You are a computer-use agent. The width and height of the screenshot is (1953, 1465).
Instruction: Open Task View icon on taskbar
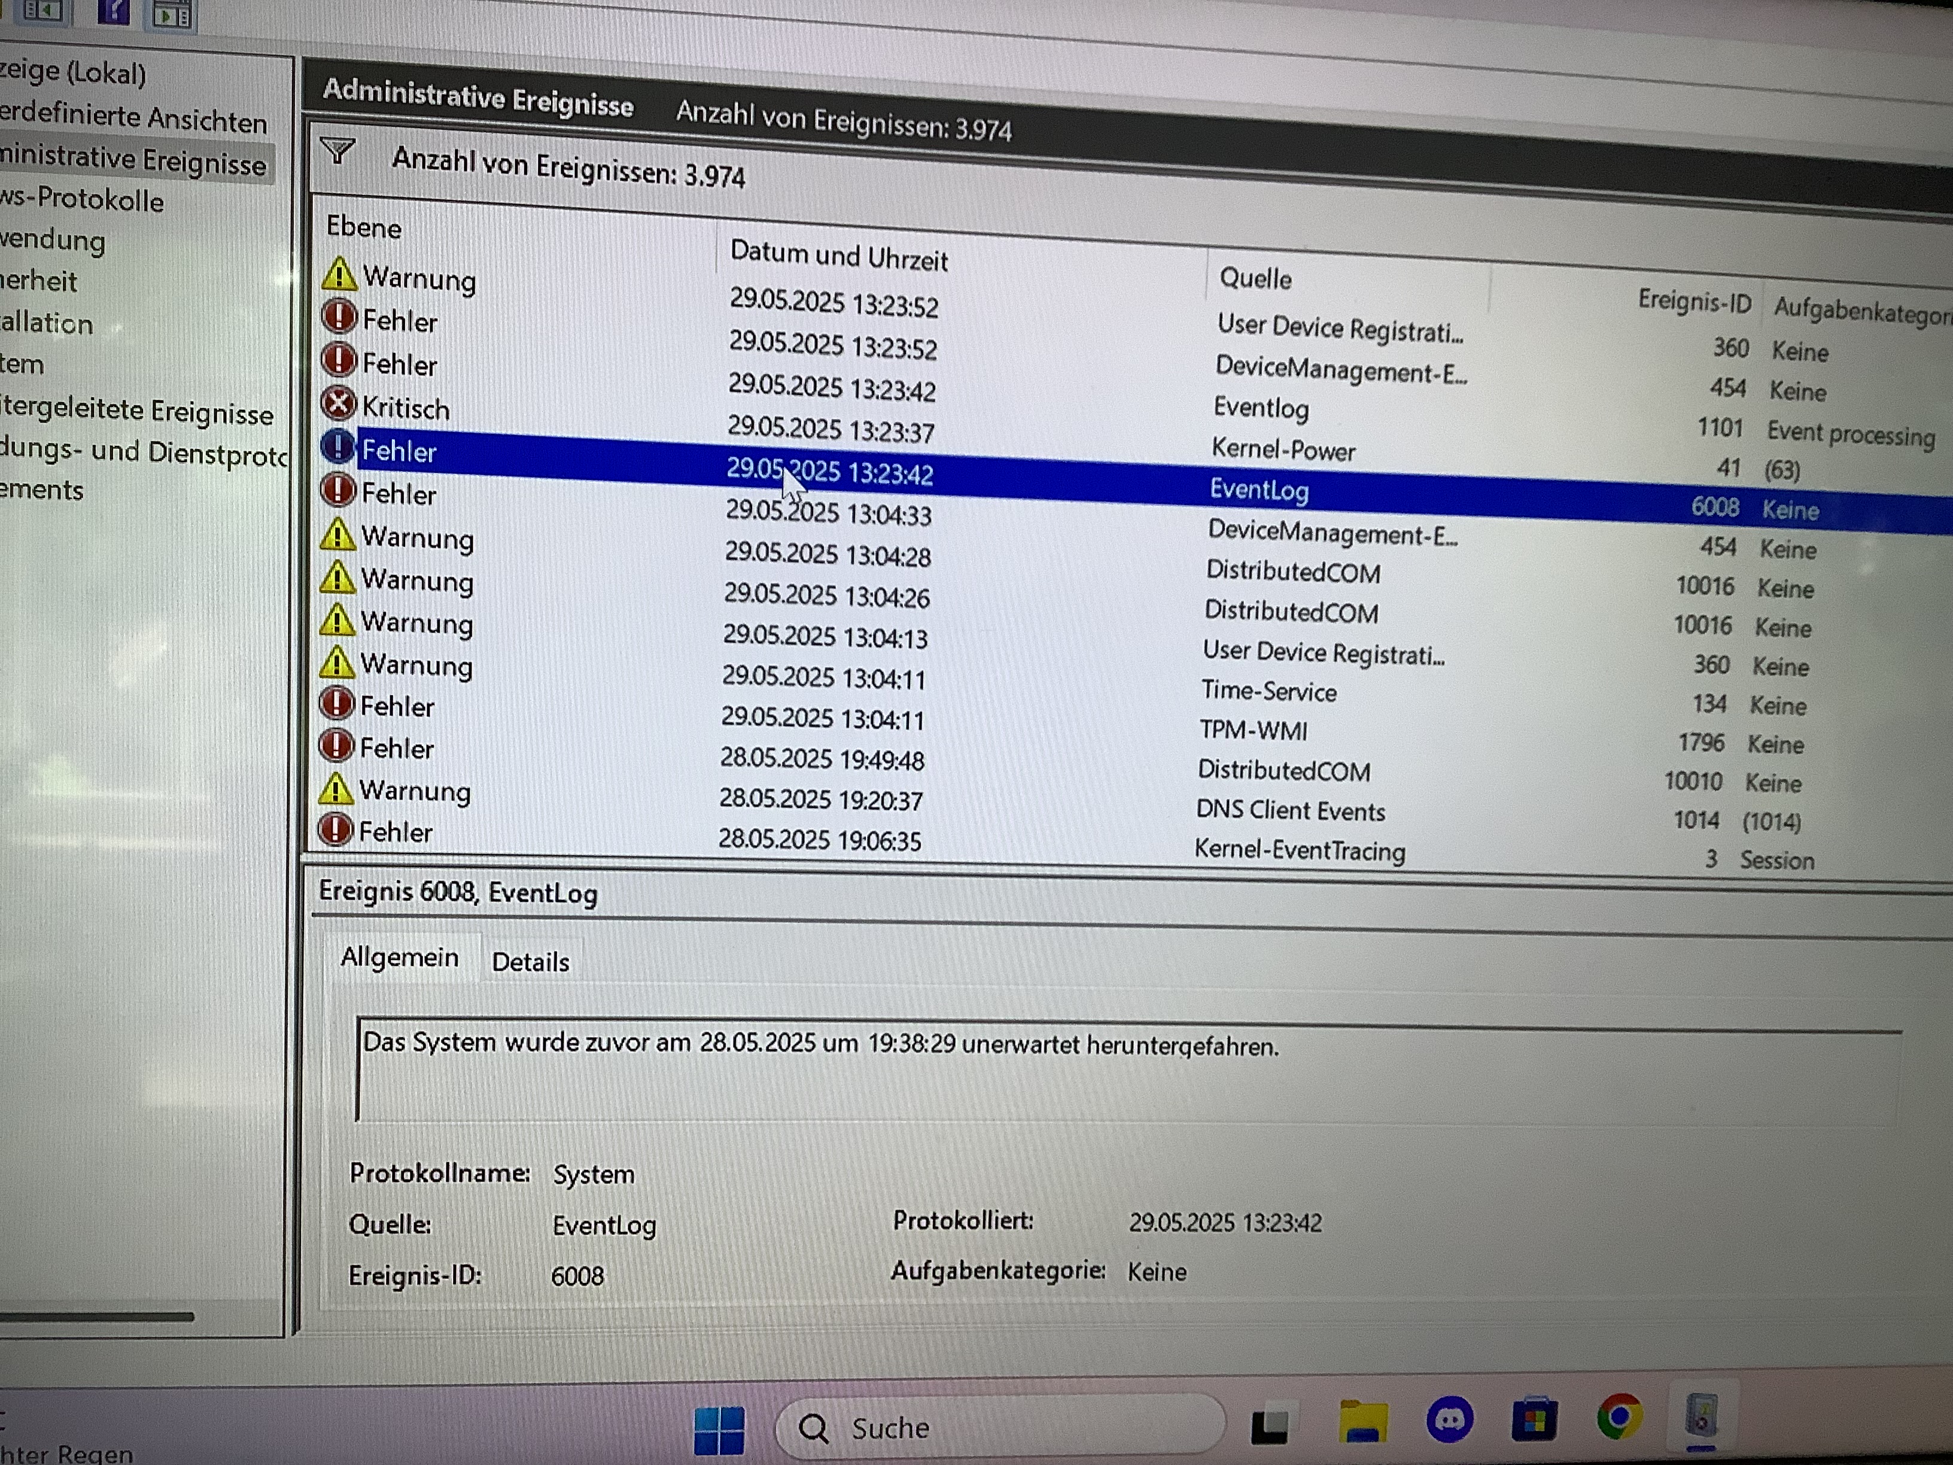coord(1270,1424)
